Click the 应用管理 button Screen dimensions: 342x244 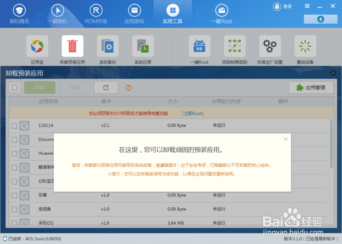[x=311, y=87]
